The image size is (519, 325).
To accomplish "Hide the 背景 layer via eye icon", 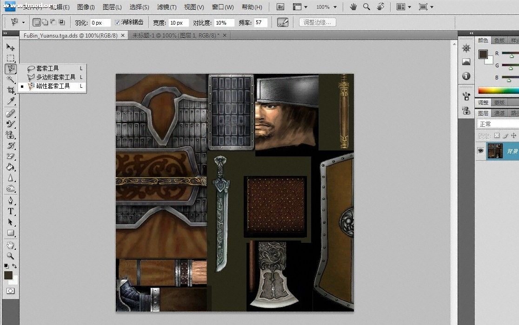I will (x=480, y=151).
